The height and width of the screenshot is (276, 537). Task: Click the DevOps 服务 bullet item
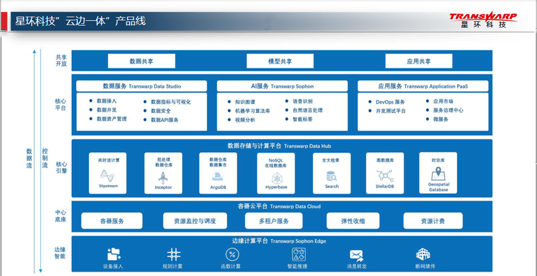[x=387, y=102]
